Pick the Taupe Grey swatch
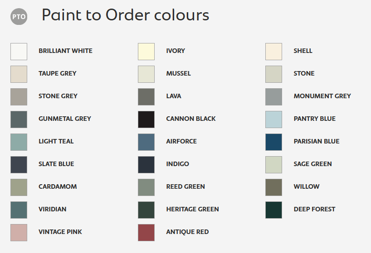This screenshot has height=253, width=371. click(x=19, y=74)
